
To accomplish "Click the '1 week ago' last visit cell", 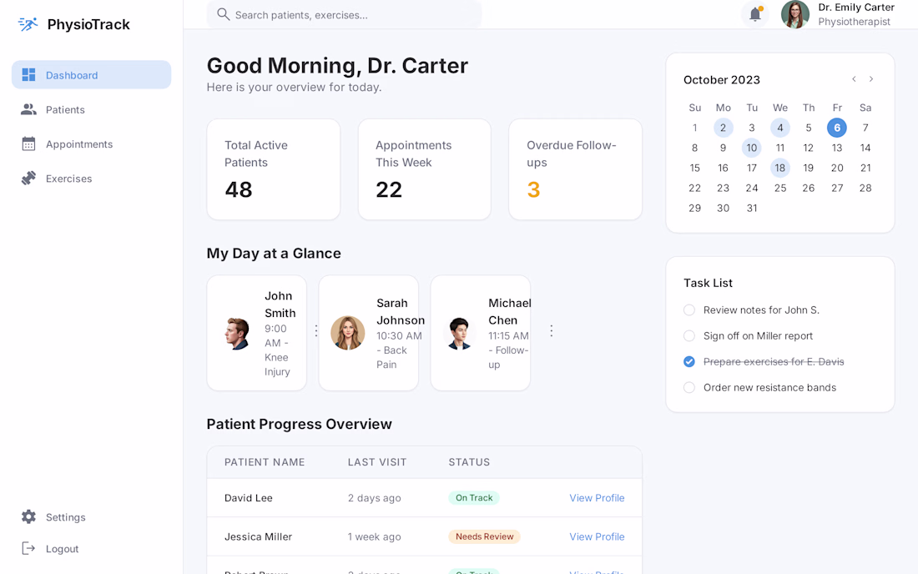I will click(374, 536).
